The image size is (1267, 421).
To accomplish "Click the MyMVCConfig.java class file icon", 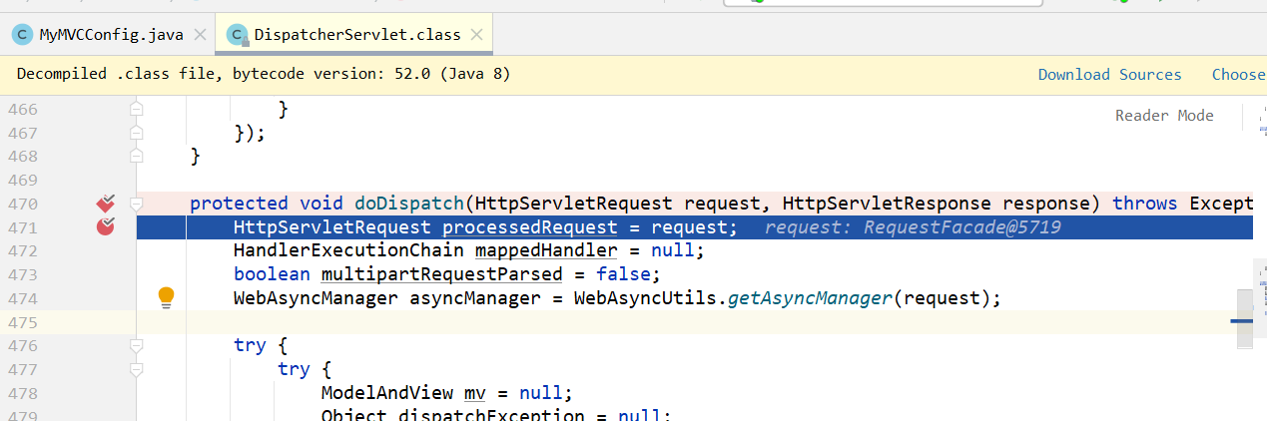I will (22, 35).
